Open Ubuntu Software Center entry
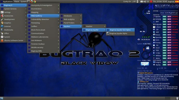The height and width of the screenshot is (100, 179). pos(13,40)
